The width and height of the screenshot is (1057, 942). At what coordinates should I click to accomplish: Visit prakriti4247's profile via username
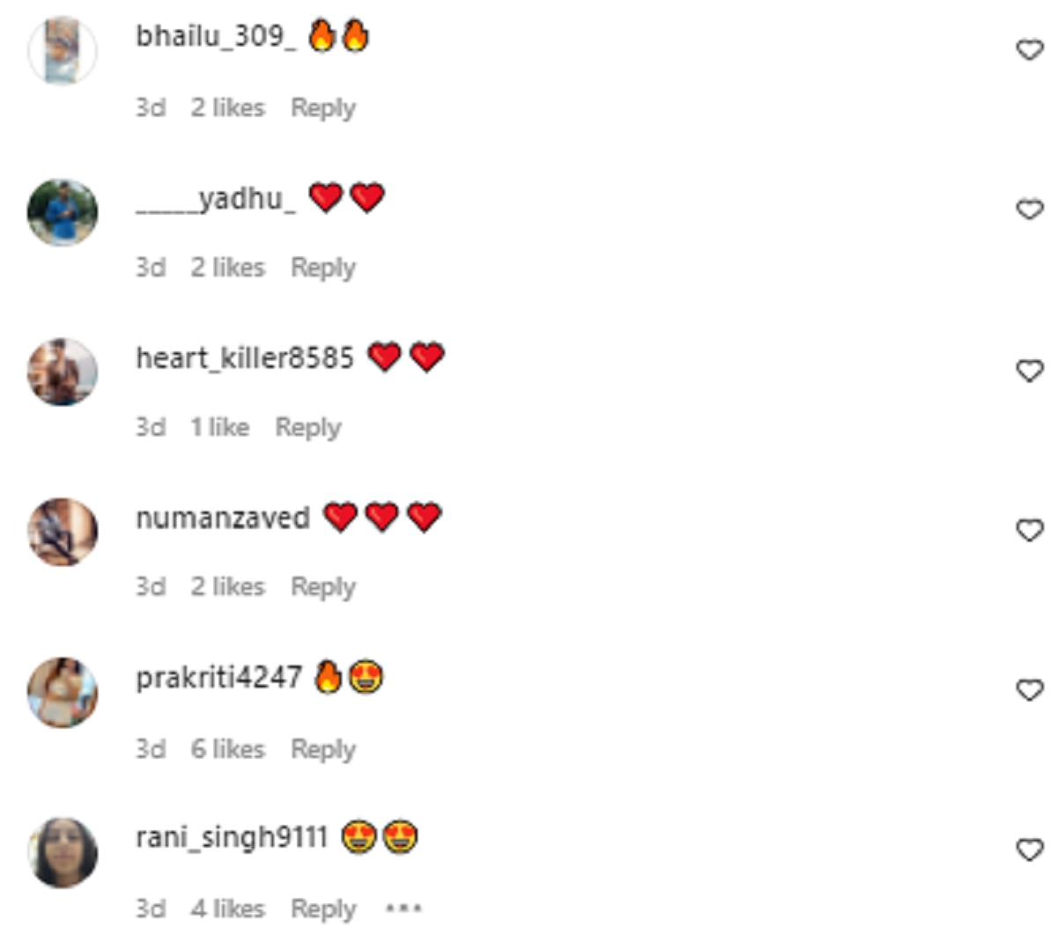pyautogui.click(x=218, y=678)
